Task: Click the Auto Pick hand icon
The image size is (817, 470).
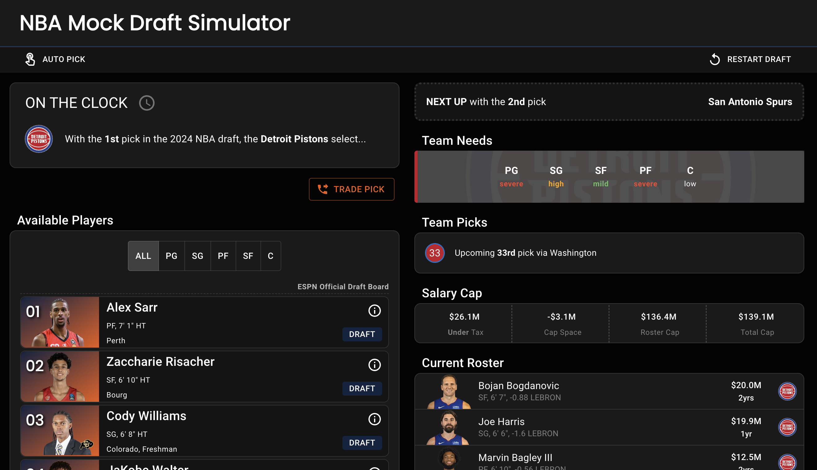Action: (30, 60)
